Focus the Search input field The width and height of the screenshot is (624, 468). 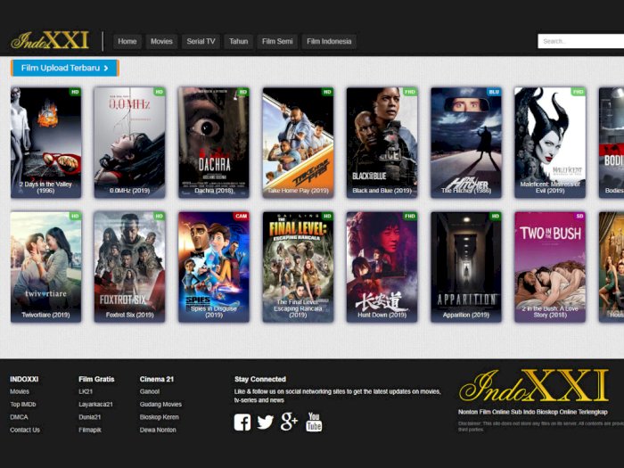point(581,41)
